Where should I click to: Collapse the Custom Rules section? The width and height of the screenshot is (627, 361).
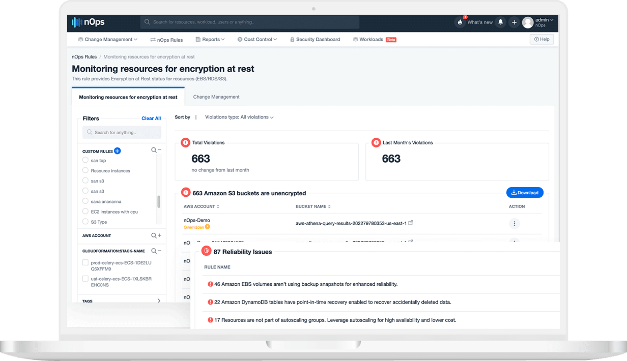[159, 151]
